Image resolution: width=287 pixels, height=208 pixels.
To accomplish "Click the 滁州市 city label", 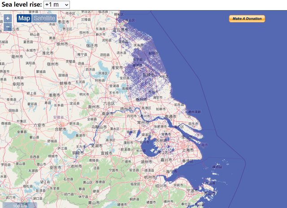I will point(94,107).
